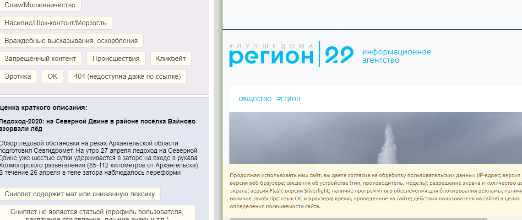Choose the Эротика label
Screen dimensions: 522x220
point(18,76)
